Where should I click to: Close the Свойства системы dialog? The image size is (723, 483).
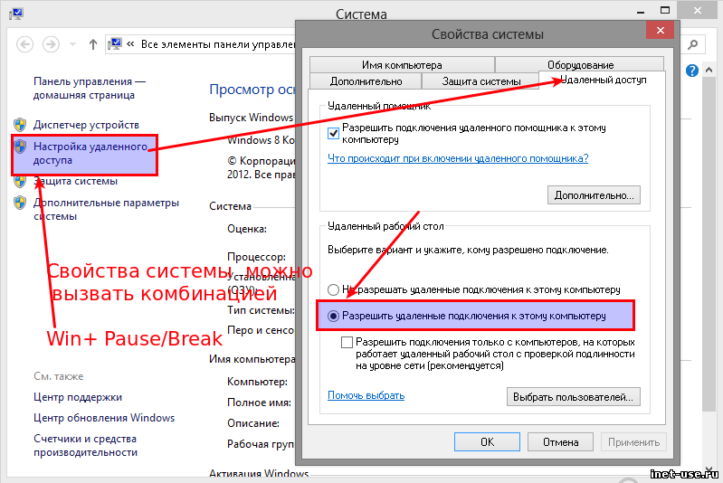point(661,31)
